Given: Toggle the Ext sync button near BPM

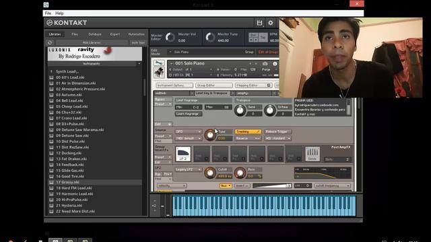Looking at the screenshot, I should [x=253, y=35].
